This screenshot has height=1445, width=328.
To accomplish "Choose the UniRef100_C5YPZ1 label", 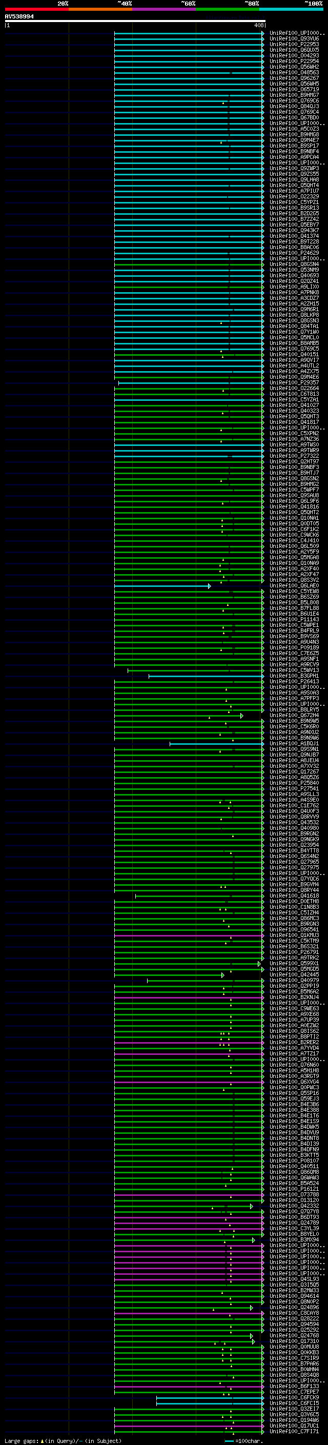I will point(294,202).
